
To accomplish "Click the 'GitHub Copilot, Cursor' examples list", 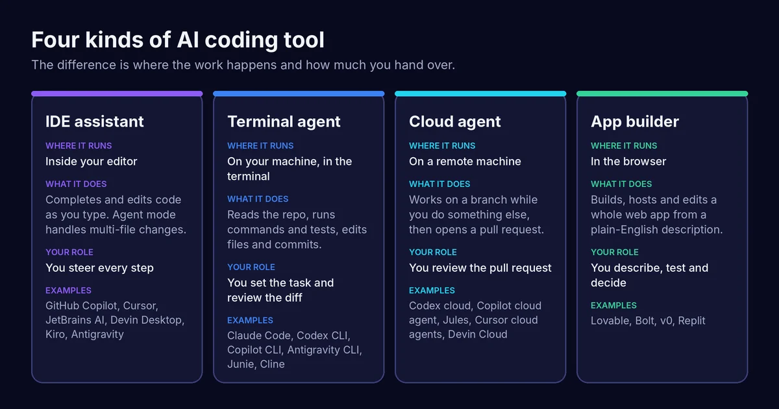I will 115,320.
